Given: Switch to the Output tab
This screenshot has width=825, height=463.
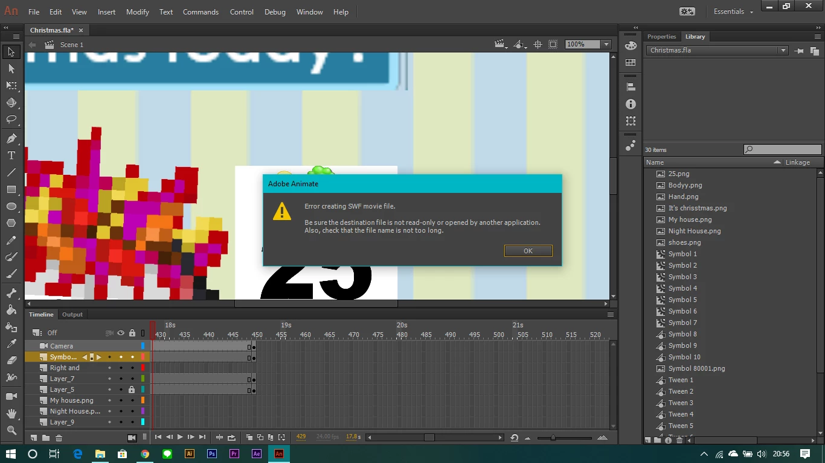Looking at the screenshot, I should pos(72,315).
